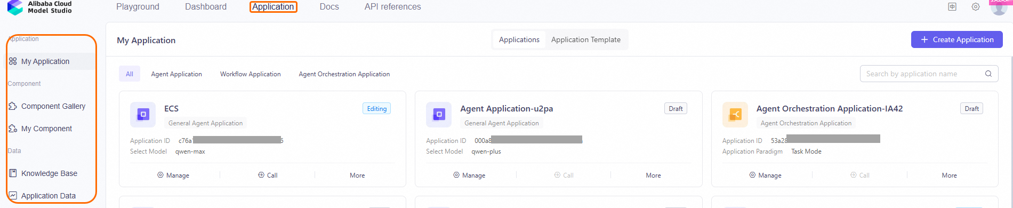1013x208 pixels.
Task: Click the ECS application card icon
Action: click(143, 114)
